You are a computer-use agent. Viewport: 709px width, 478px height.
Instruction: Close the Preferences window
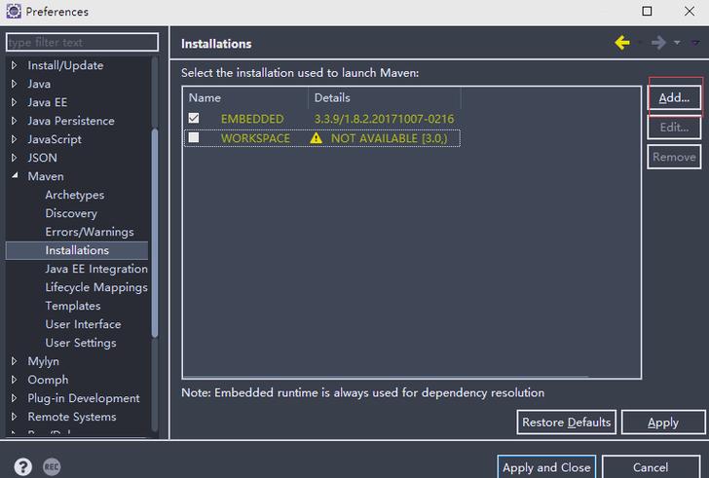pyautogui.click(x=690, y=11)
